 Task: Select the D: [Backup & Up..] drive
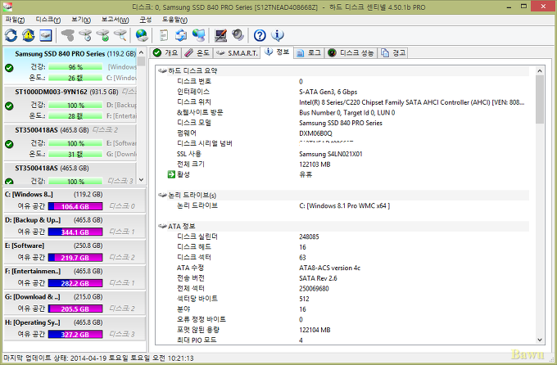pyautogui.click(x=75, y=226)
